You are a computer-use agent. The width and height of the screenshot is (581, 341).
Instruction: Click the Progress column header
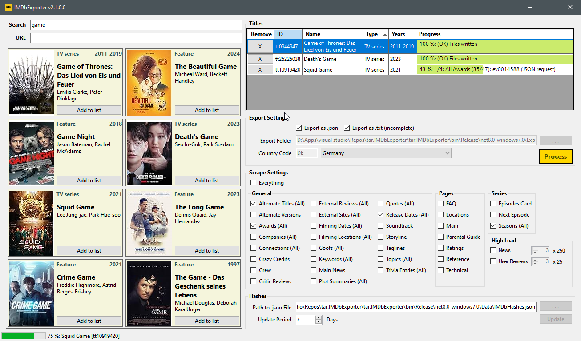(494, 34)
